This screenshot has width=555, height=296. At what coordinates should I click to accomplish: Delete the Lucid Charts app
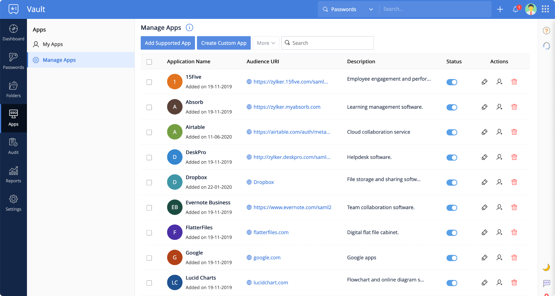click(x=514, y=283)
